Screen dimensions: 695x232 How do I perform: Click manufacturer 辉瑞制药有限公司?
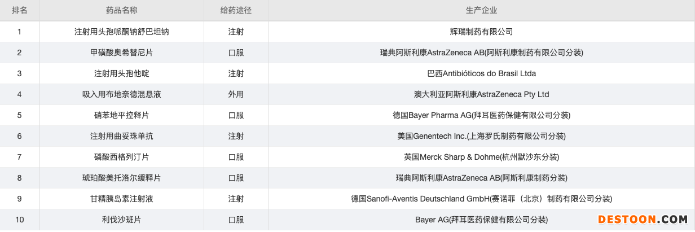pos(481,32)
